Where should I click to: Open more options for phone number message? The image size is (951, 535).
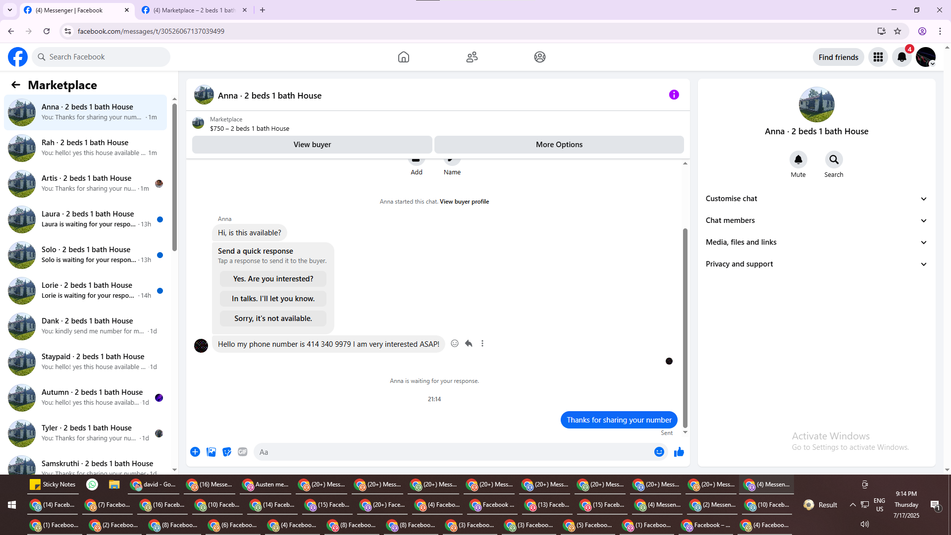(482, 343)
